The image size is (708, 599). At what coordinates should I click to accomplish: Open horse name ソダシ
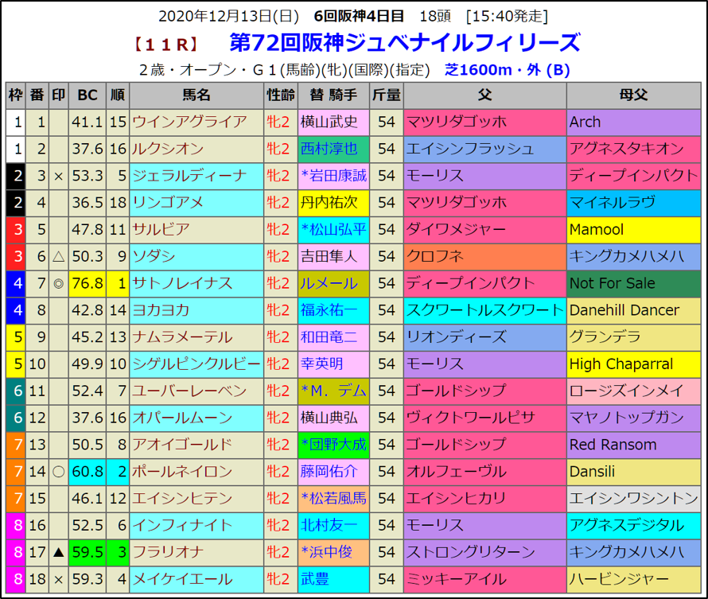click(156, 256)
